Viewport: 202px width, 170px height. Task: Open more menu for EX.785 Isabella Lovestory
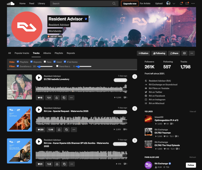pyautogui.click(x=71, y=98)
